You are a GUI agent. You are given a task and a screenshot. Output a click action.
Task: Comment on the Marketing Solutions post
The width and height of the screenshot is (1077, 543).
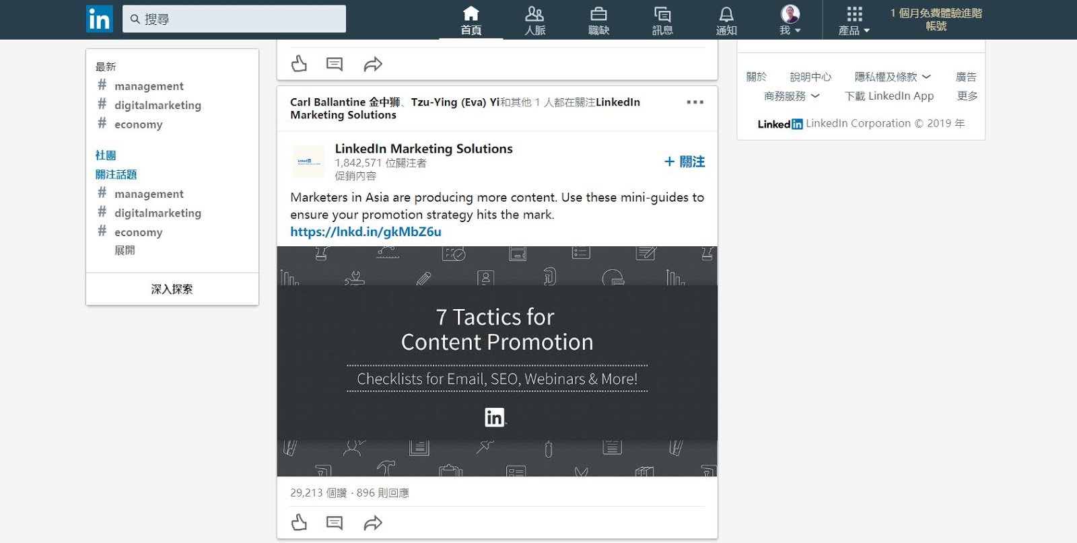[x=335, y=523]
